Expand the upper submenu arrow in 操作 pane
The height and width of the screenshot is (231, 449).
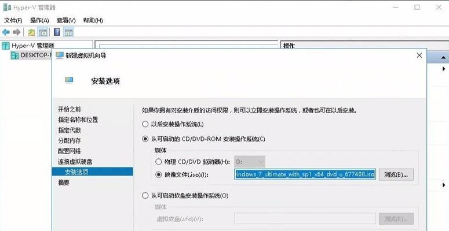click(444, 69)
